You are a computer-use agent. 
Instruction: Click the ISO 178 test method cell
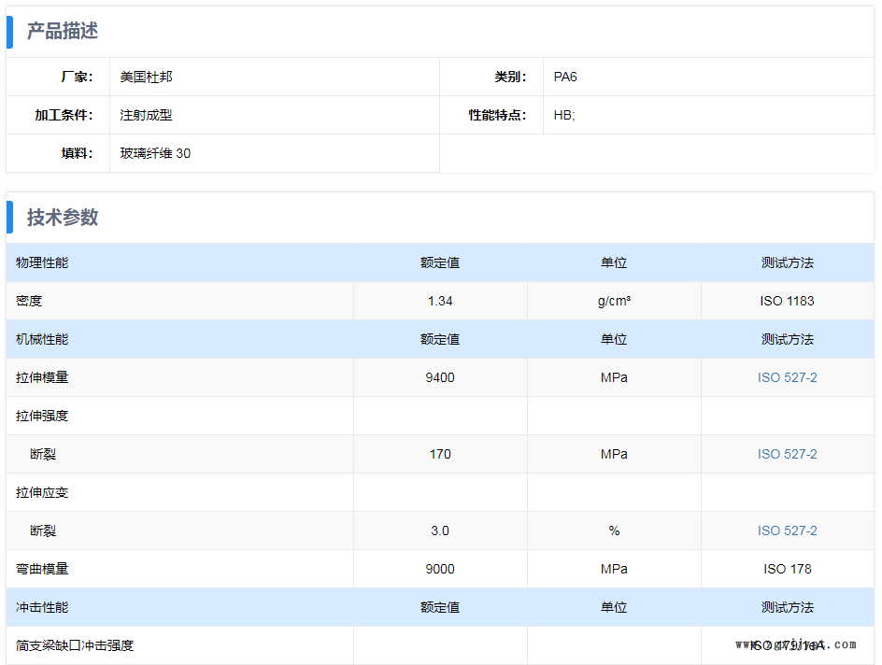pyautogui.click(x=787, y=569)
